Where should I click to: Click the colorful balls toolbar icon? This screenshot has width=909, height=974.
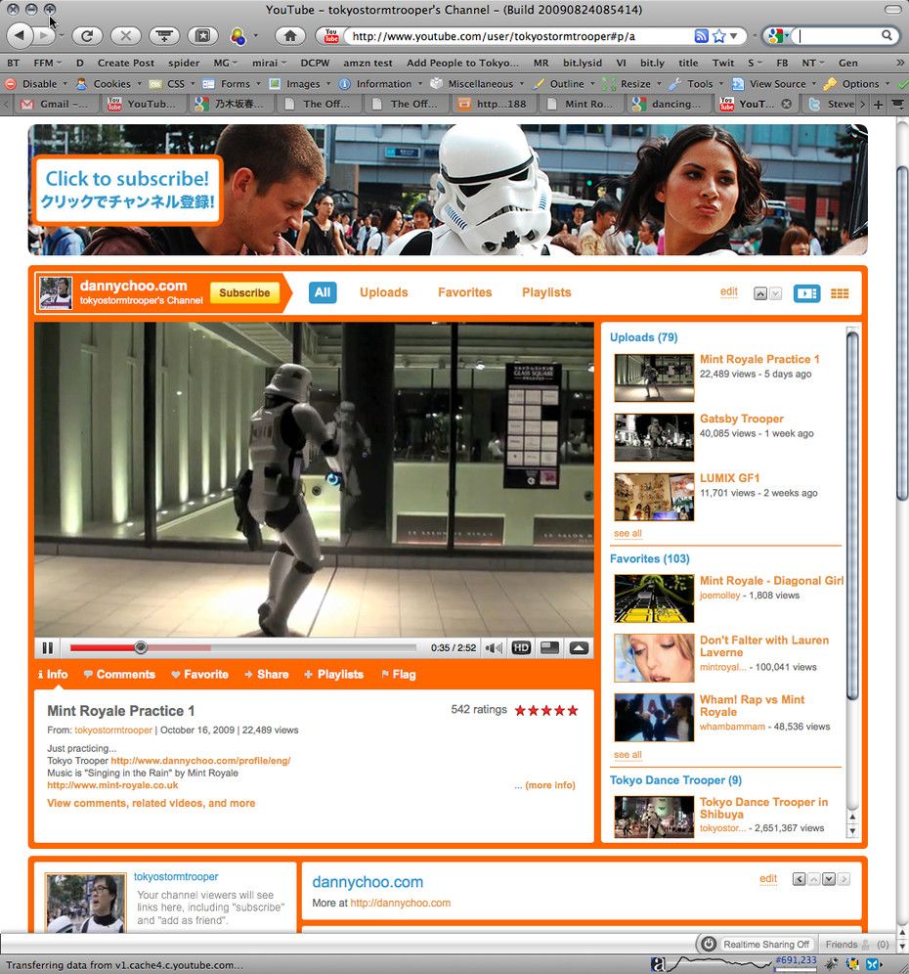(x=238, y=36)
